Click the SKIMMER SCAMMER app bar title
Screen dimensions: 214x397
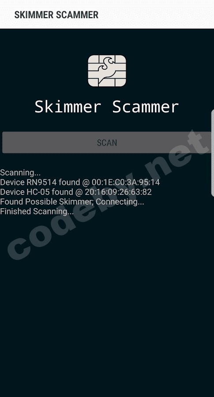[56, 15]
